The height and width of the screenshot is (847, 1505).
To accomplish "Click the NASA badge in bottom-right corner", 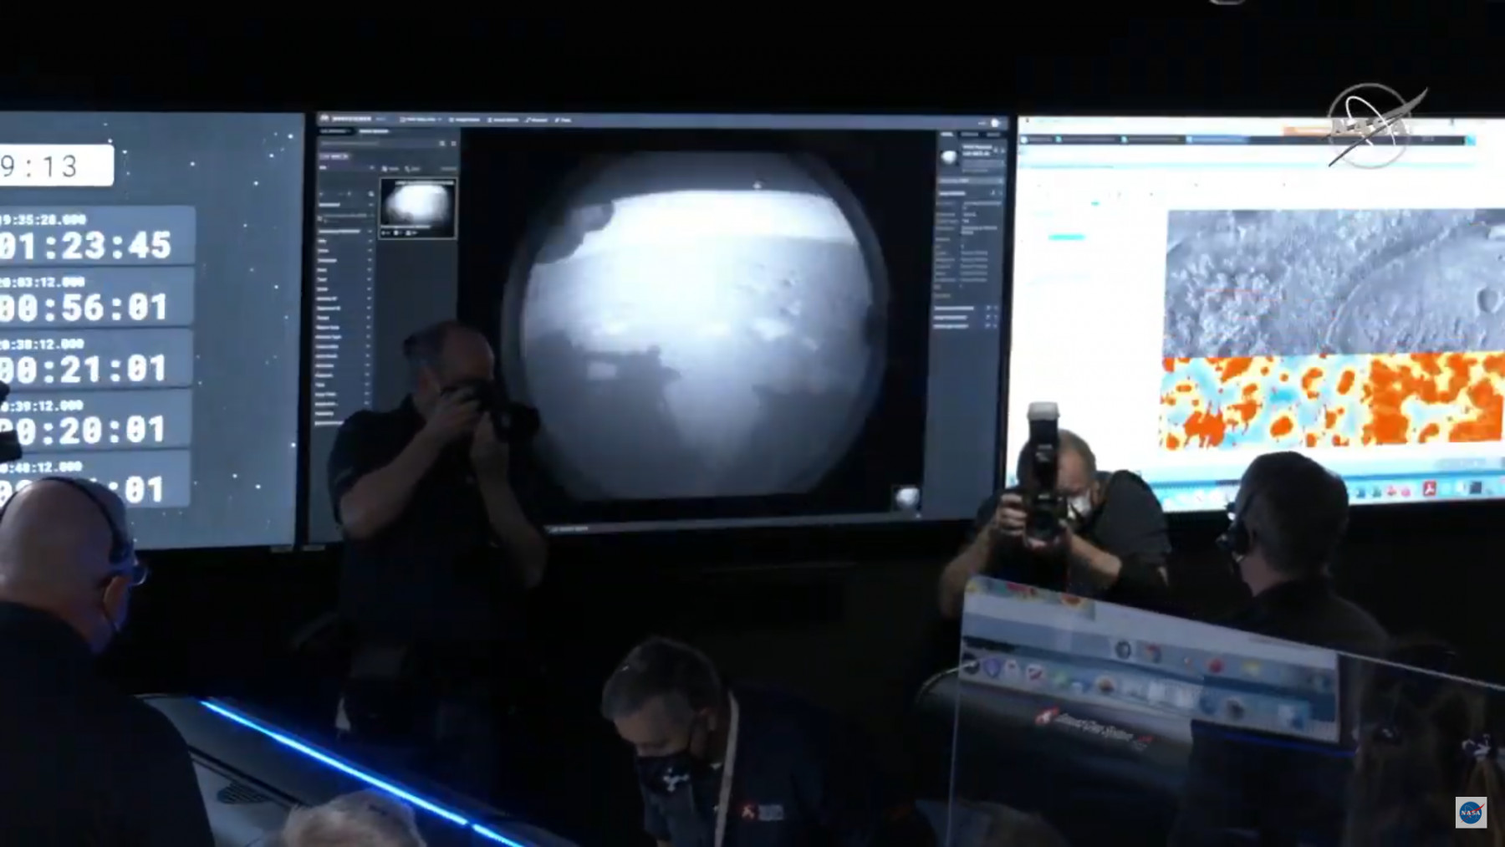I will coord(1471,813).
